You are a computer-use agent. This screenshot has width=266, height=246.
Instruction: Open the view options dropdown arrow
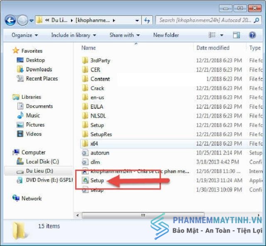point(222,35)
